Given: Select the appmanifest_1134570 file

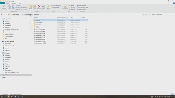Looking at the screenshot, I should tap(41, 43).
